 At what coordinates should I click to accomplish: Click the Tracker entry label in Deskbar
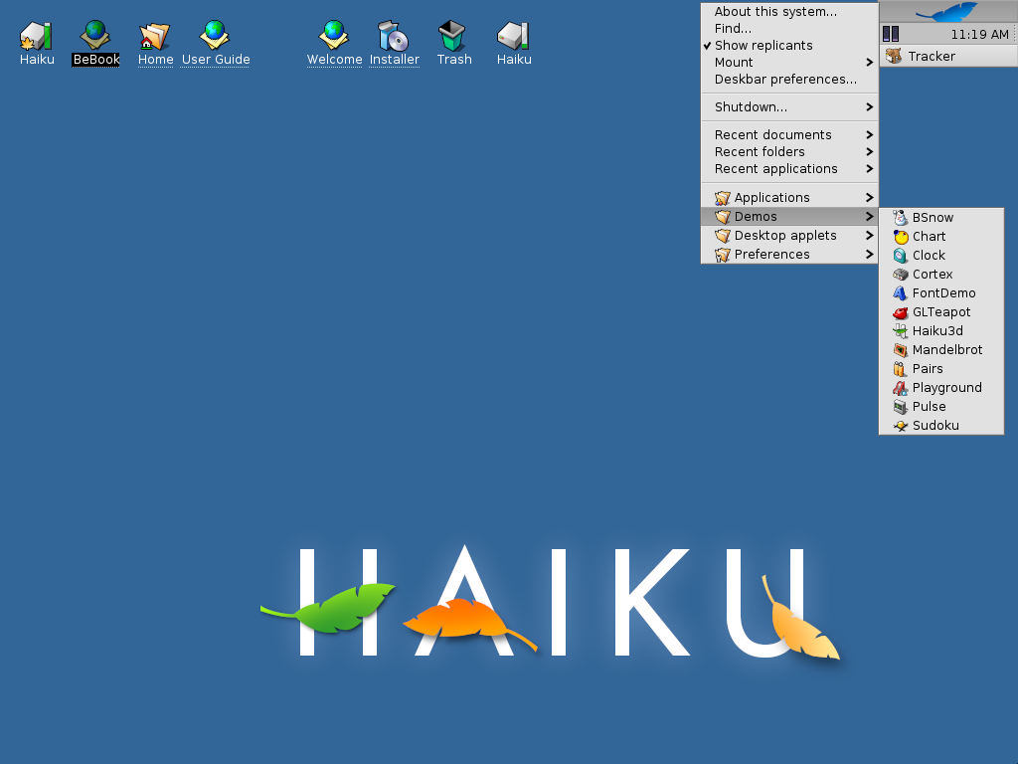pos(932,57)
